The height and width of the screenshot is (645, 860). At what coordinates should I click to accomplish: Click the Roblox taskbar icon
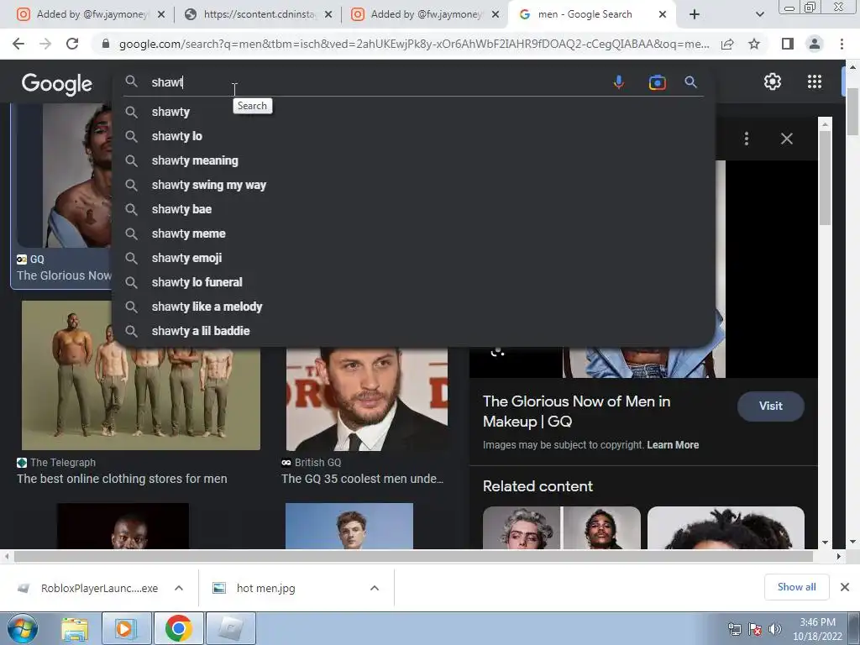click(231, 628)
